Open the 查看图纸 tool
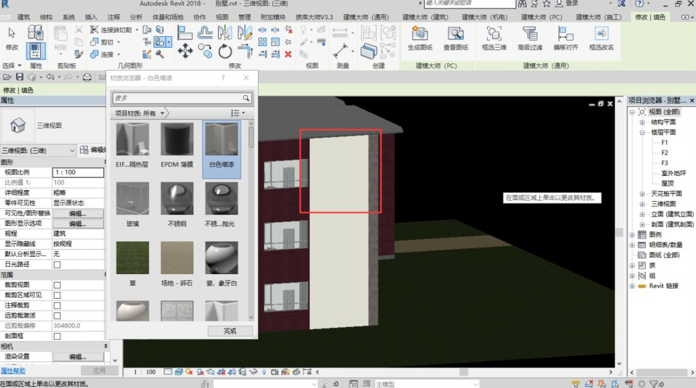The width and height of the screenshot is (696, 388). 456,39
